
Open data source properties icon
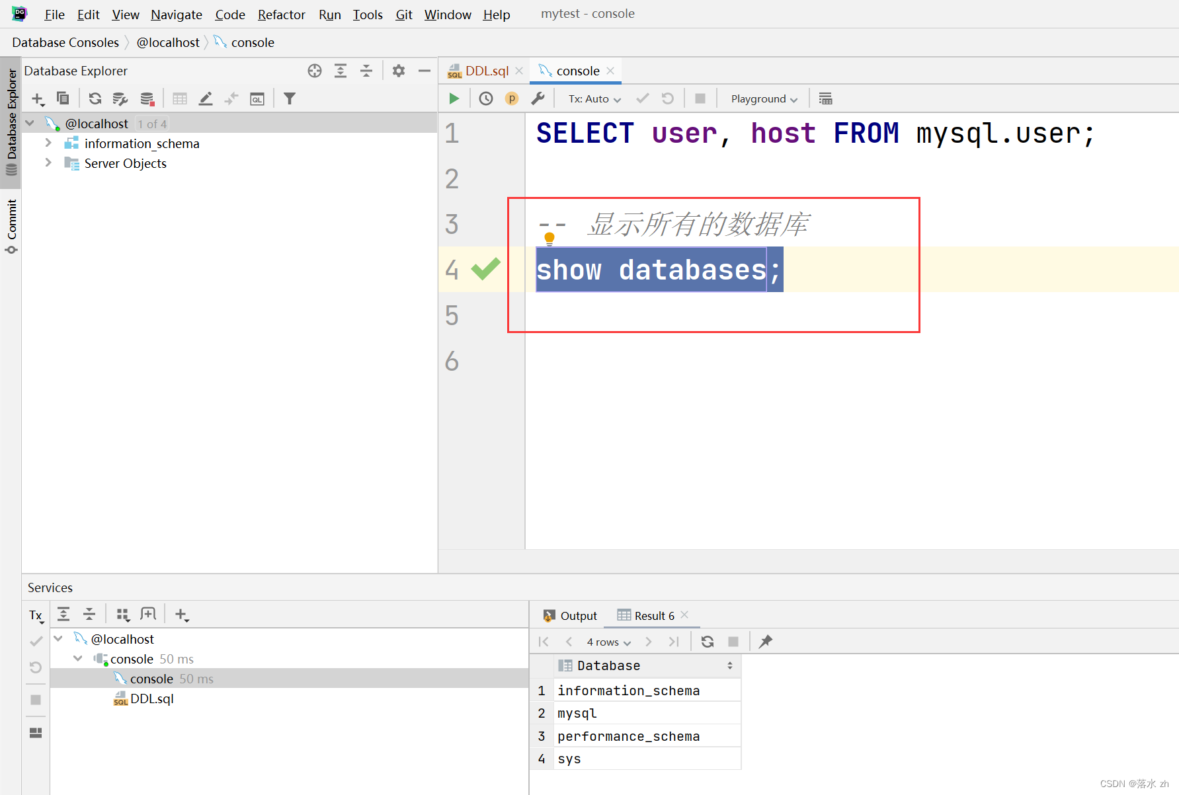pos(120,98)
